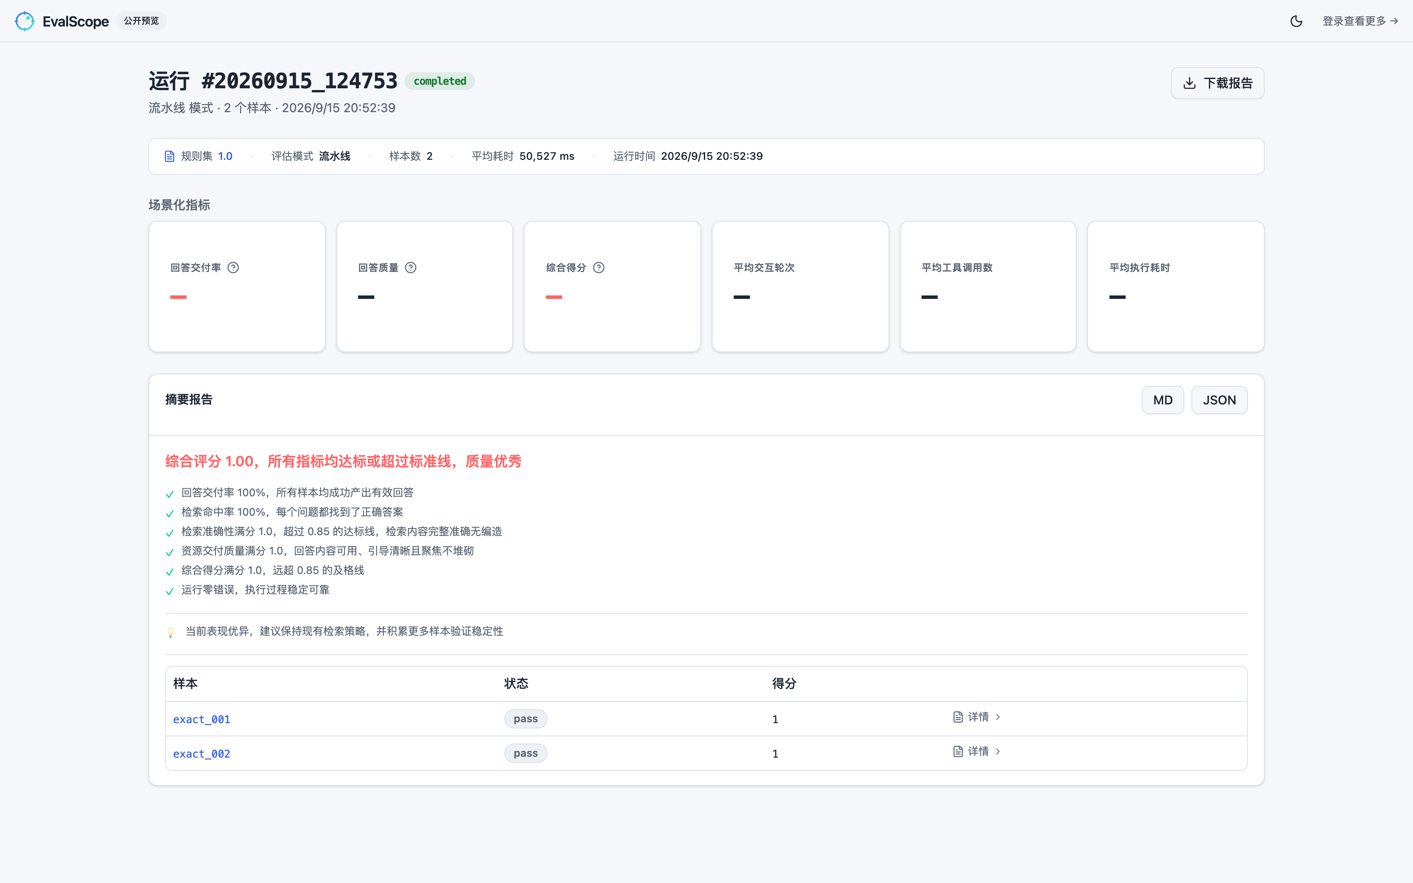Open the 登录查看更多 login link
Image resolution: width=1413 pixels, height=883 pixels.
1360,21
